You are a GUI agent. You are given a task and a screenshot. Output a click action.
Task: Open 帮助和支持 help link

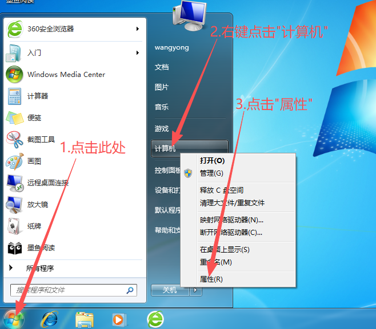coord(167,230)
